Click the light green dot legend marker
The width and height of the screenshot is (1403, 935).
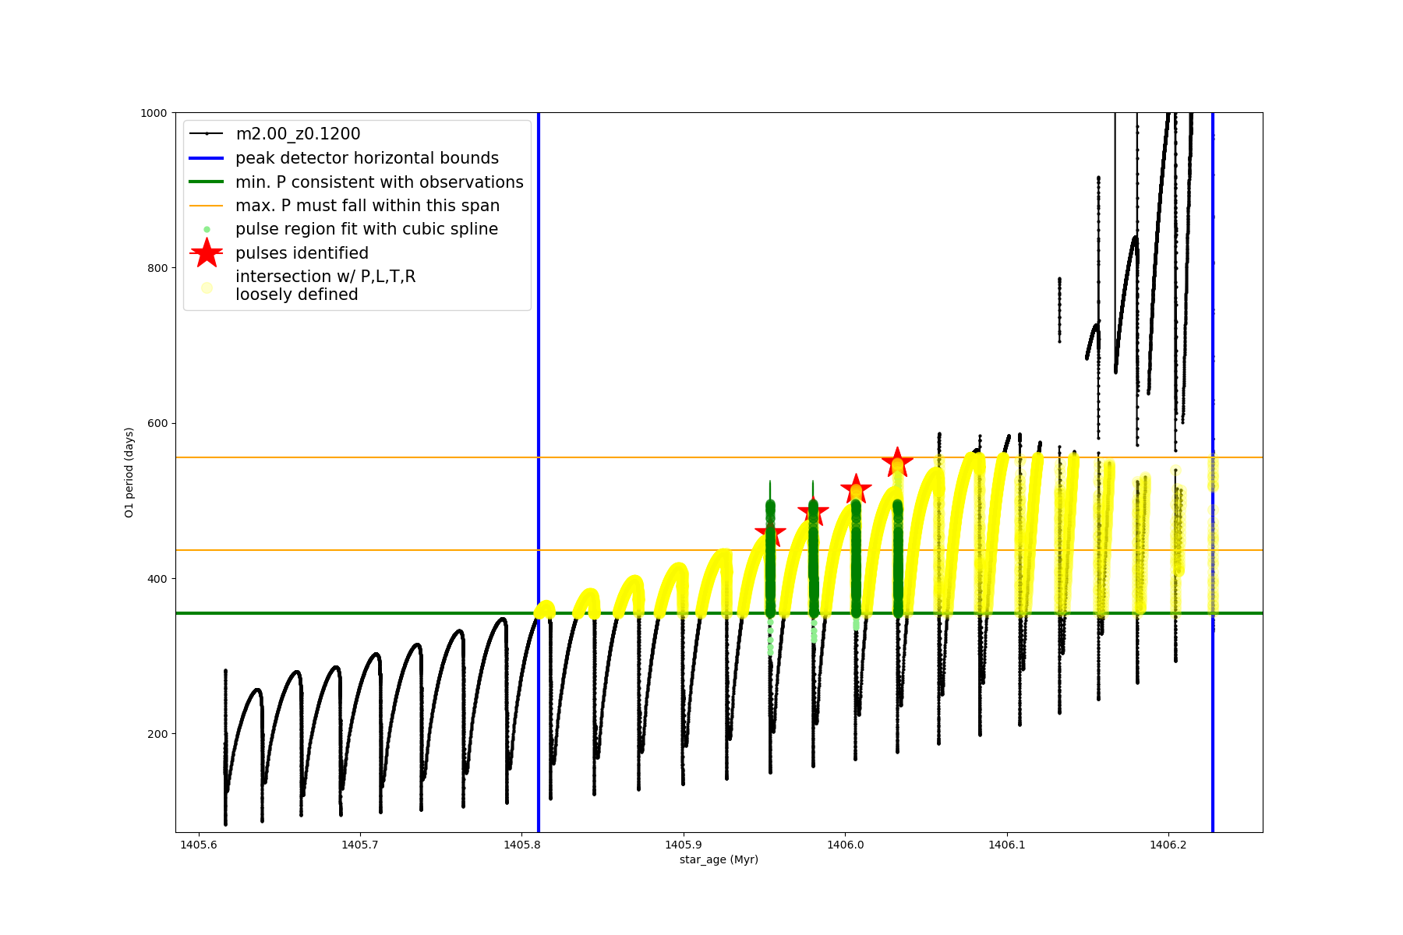pyautogui.click(x=207, y=229)
